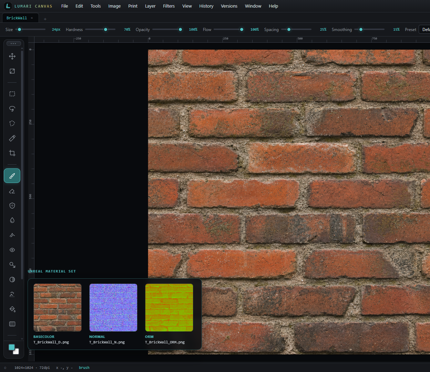This screenshot has width=430, height=372.
Task: Select the Rectangular Marquee selection tool
Action: point(12,94)
